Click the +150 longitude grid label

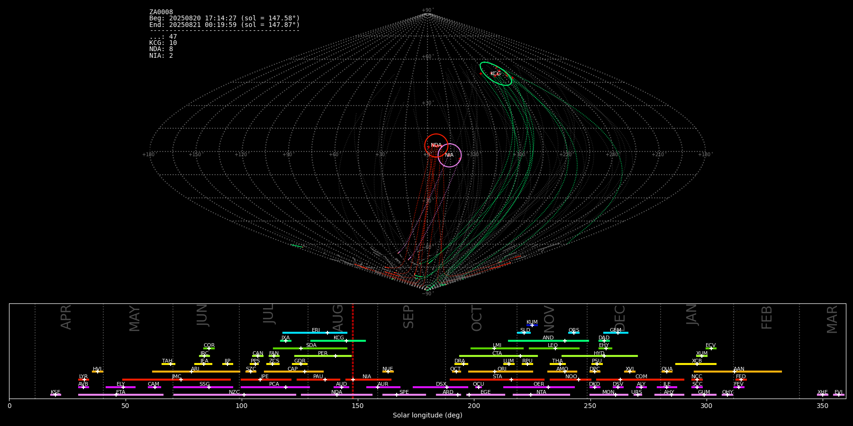[x=195, y=155]
